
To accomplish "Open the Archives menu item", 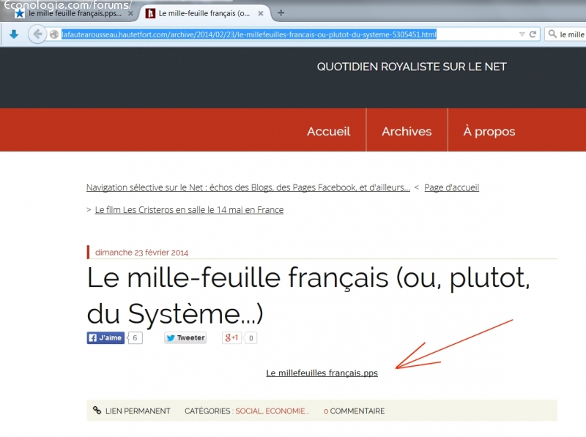I will pyautogui.click(x=407, y=132).
